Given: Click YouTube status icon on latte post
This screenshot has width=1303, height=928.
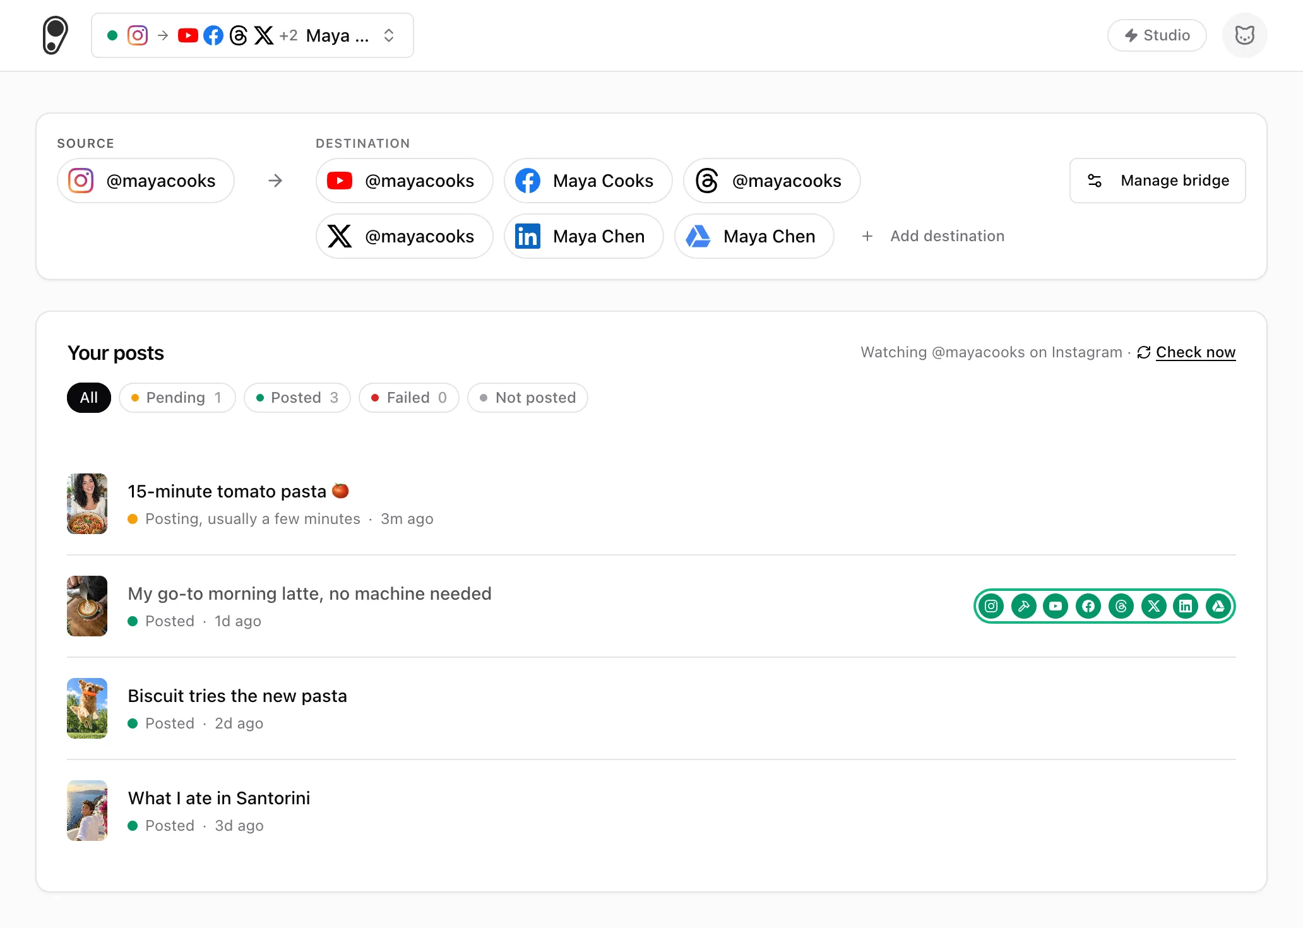Looking at the screenshot, I should click(1056, 606).
